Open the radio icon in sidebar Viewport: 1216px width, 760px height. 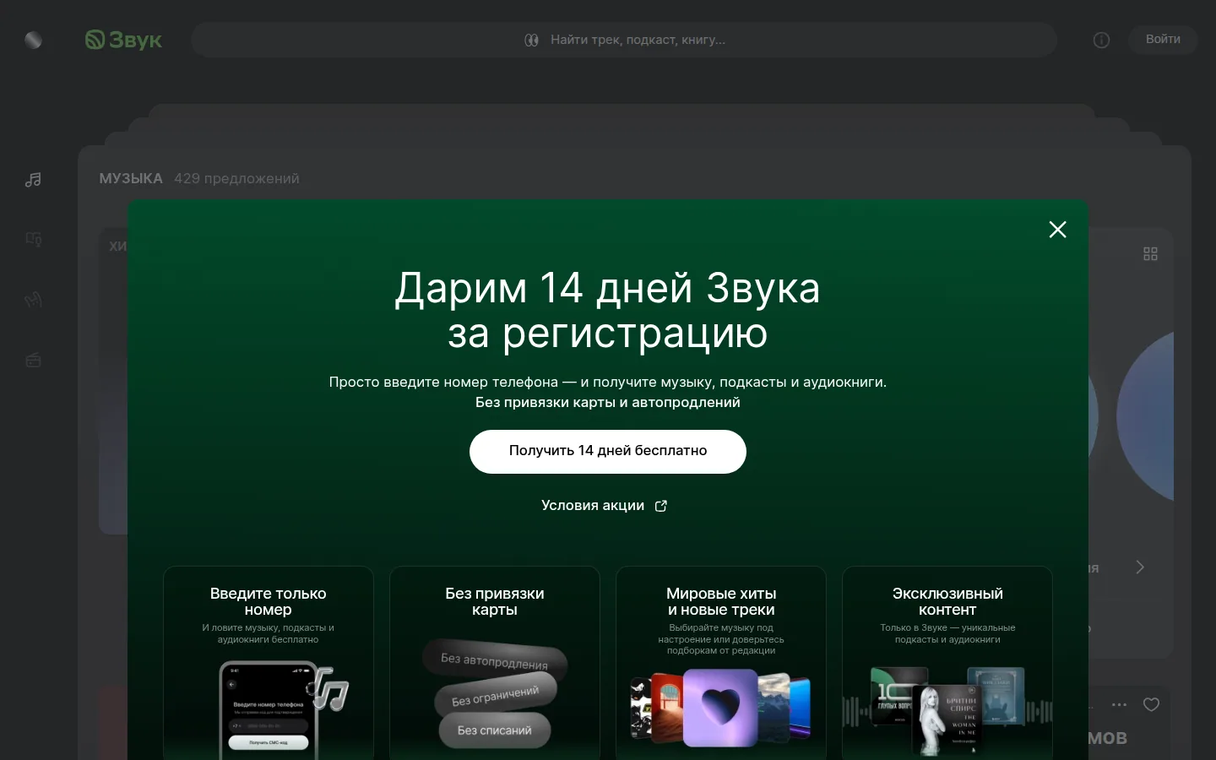[33, 361]
